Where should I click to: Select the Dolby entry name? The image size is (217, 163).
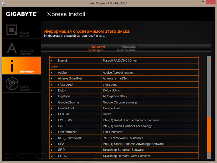(x=62, y=91)
